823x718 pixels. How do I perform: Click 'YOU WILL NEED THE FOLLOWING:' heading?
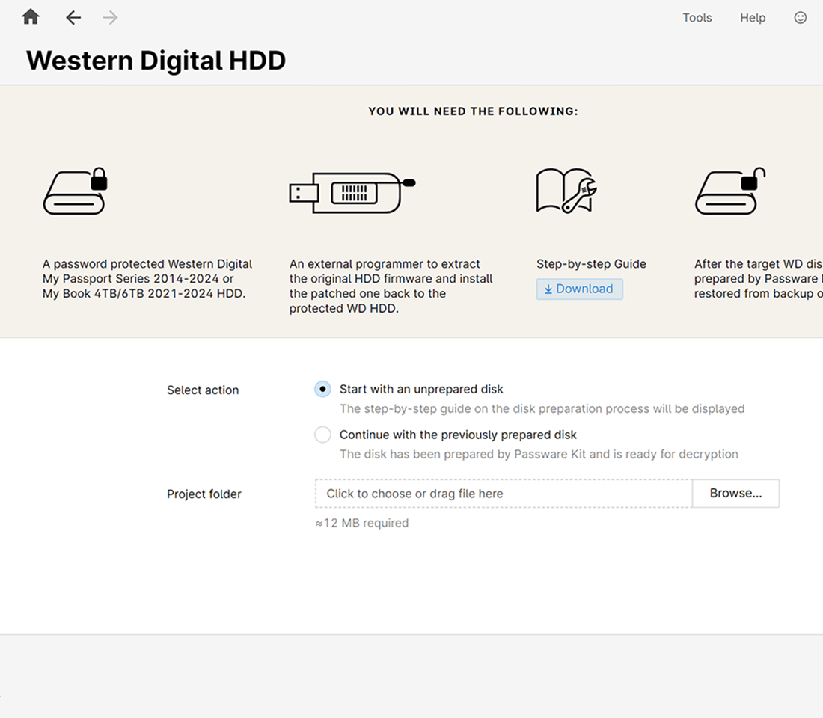(x=473, y=111)
